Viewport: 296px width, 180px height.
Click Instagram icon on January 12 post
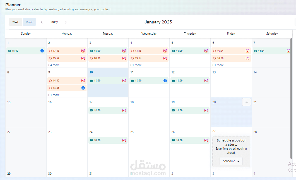pyautogui.click(x=206, y=81)
